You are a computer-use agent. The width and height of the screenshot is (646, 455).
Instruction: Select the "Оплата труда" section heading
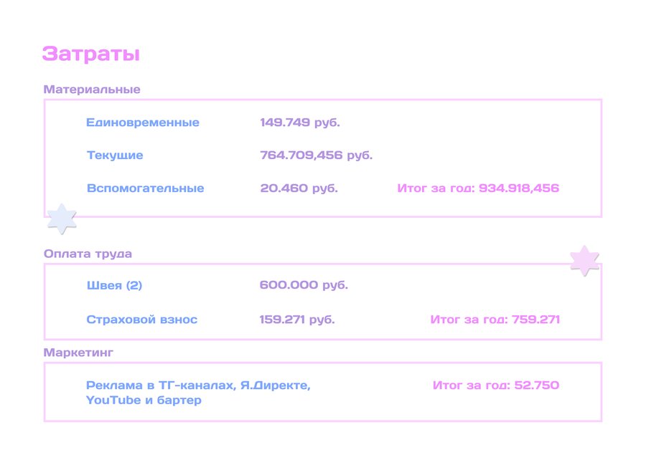88,254
